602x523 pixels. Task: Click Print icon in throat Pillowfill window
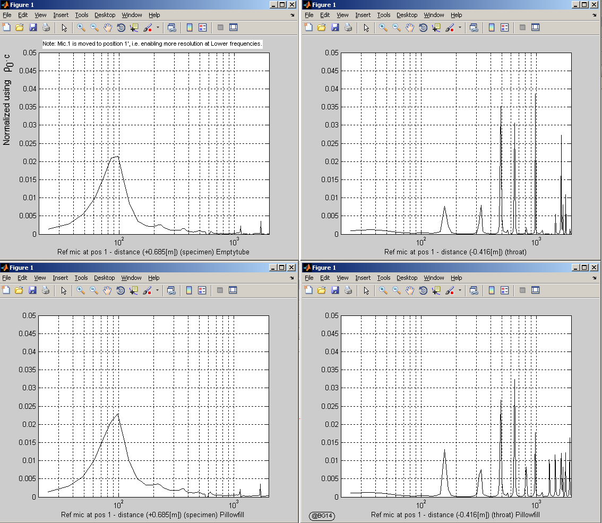tap(348, 290)
